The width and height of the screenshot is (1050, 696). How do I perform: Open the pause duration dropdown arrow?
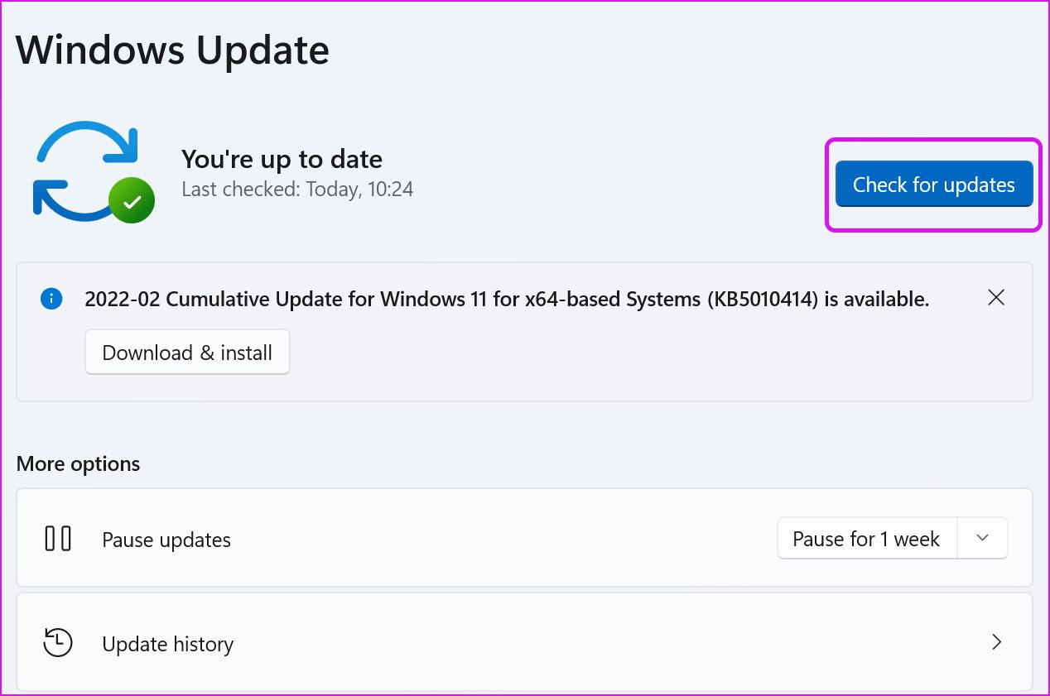click(982, 538)
